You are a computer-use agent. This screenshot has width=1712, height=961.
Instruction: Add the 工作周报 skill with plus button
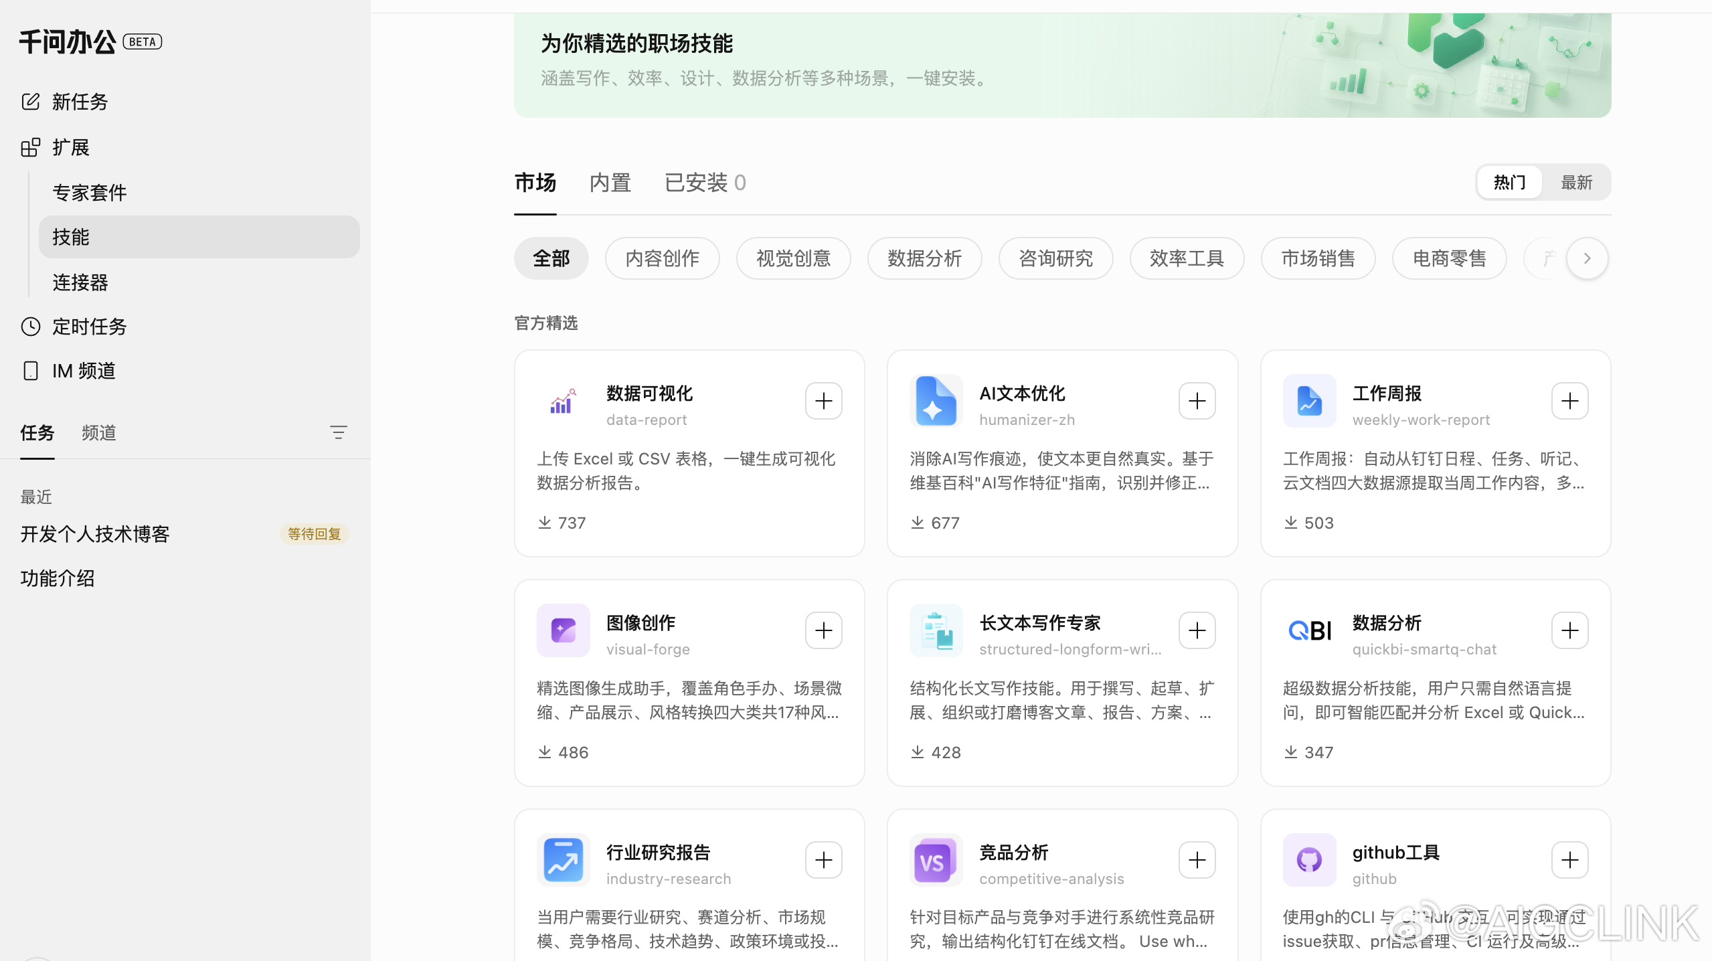pos(1569,401)
